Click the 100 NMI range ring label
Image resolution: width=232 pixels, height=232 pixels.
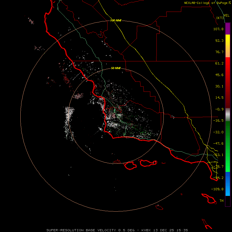click(116, 20)
